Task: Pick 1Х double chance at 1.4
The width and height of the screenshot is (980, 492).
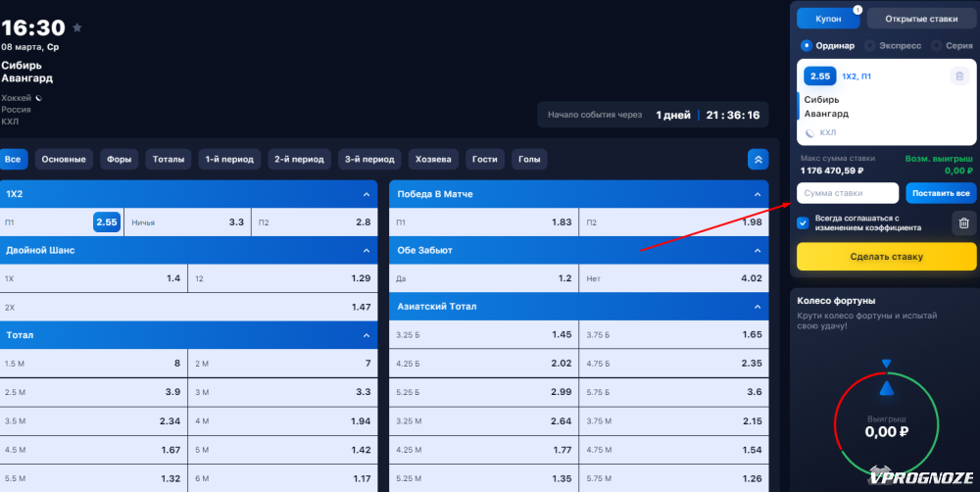Action: click(x=93, y=278)
